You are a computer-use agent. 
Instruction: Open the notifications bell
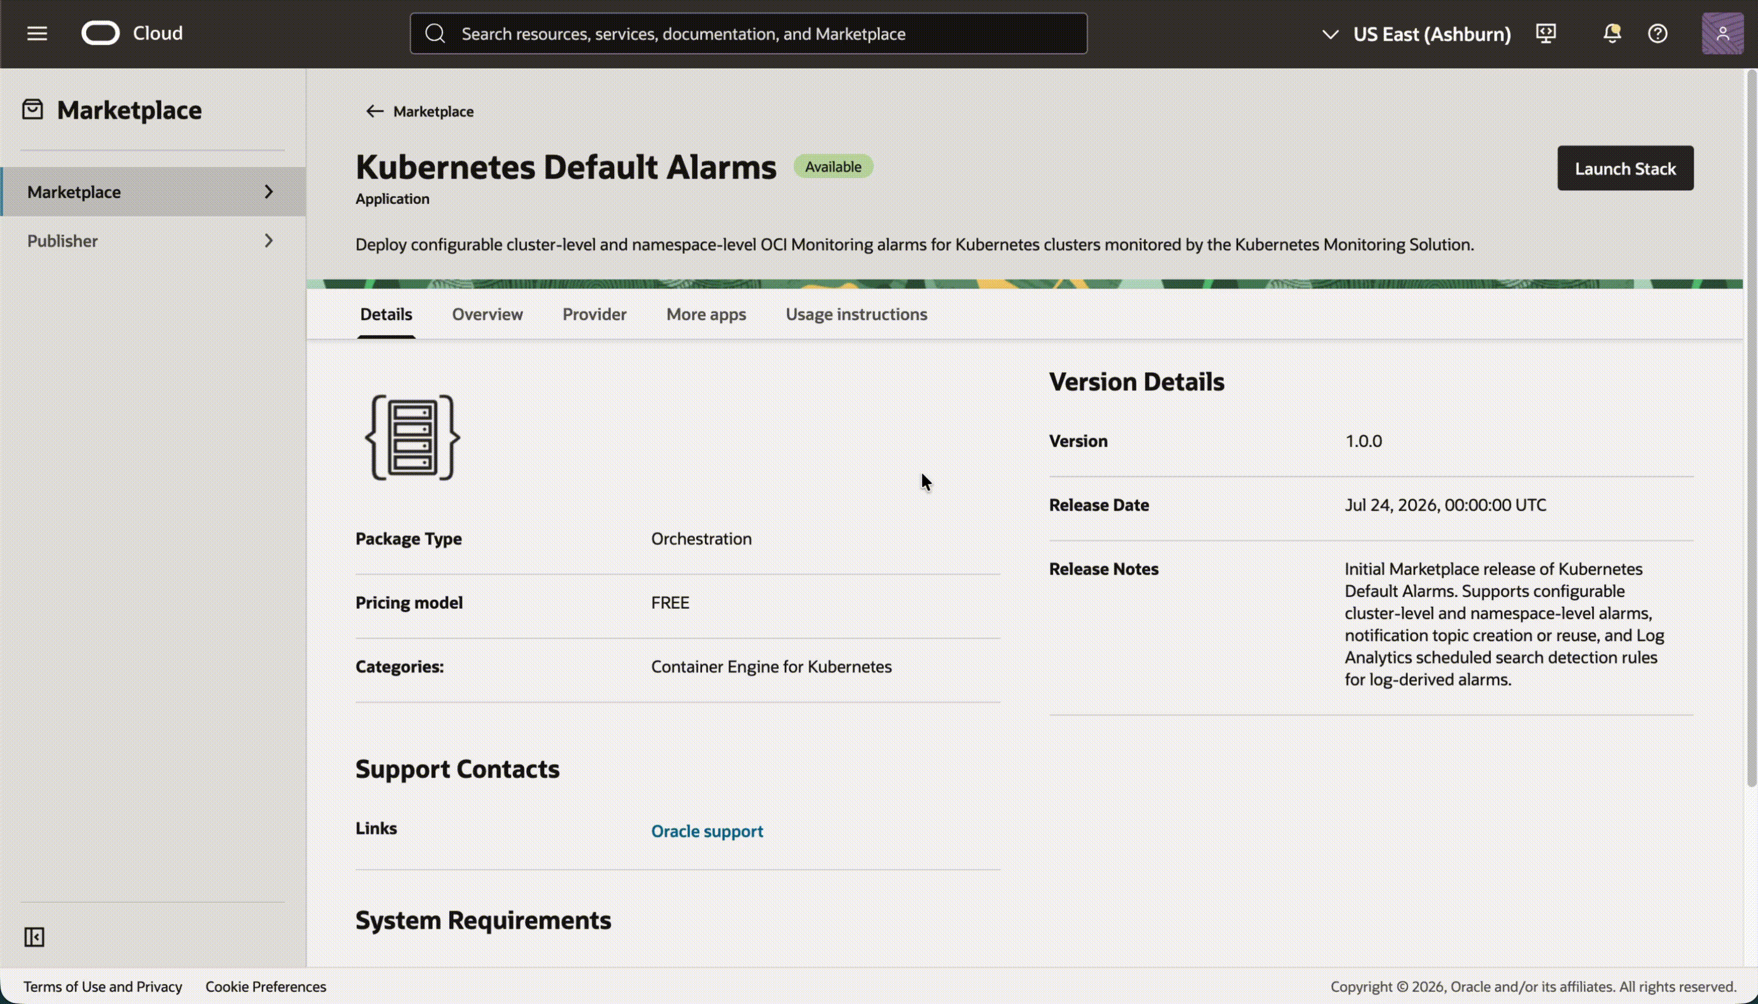pyautogui.click(x=1612, y=33)
